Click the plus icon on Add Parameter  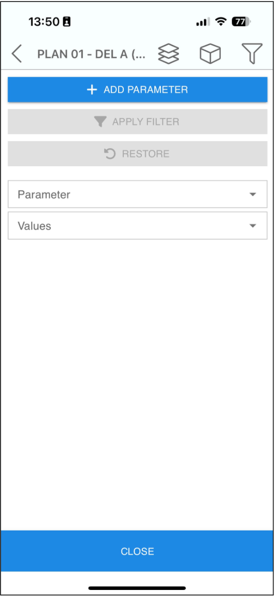[92, 90]
